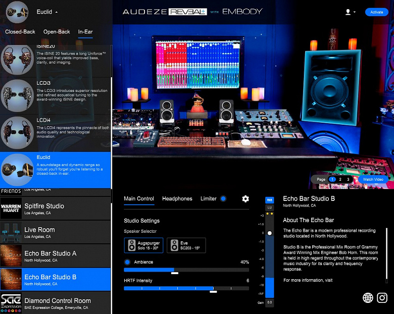Select Echo Bar Studio A row
The image size is (394, 314).
pos(55,256)
